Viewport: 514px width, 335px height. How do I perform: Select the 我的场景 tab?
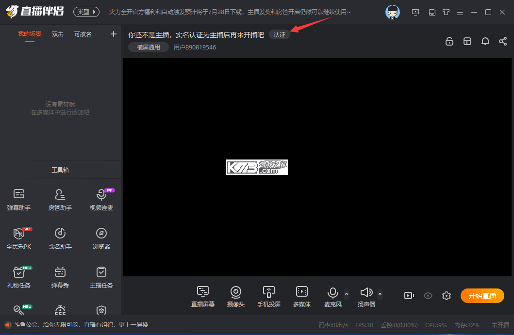(x=30, y=34)
